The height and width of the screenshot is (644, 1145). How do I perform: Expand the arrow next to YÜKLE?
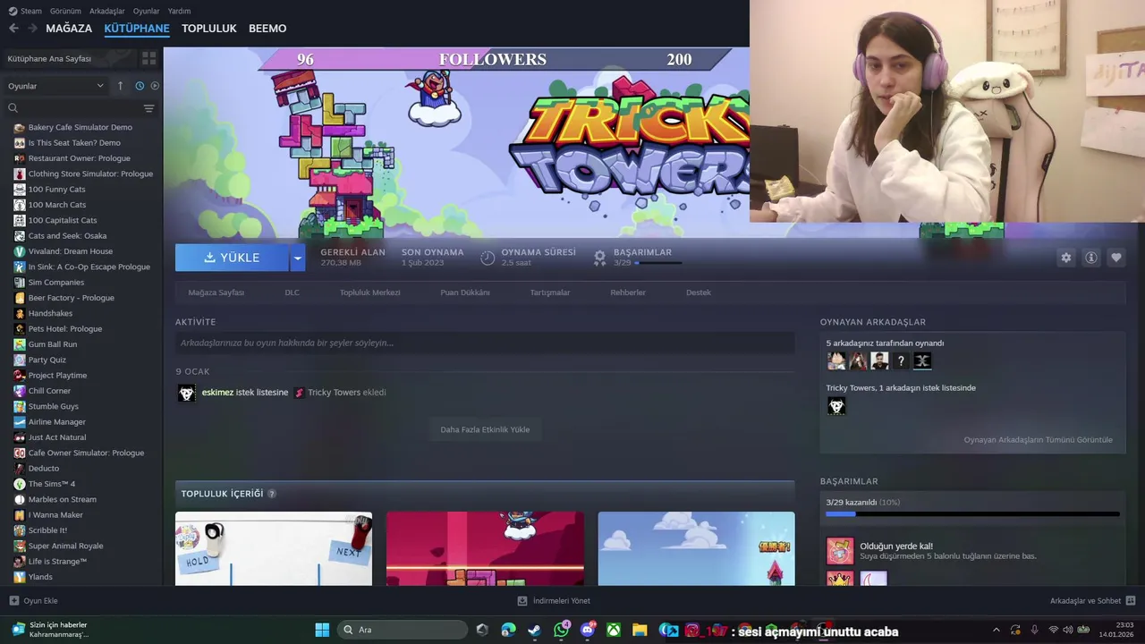pyautogui.click(x=298, y=258)
